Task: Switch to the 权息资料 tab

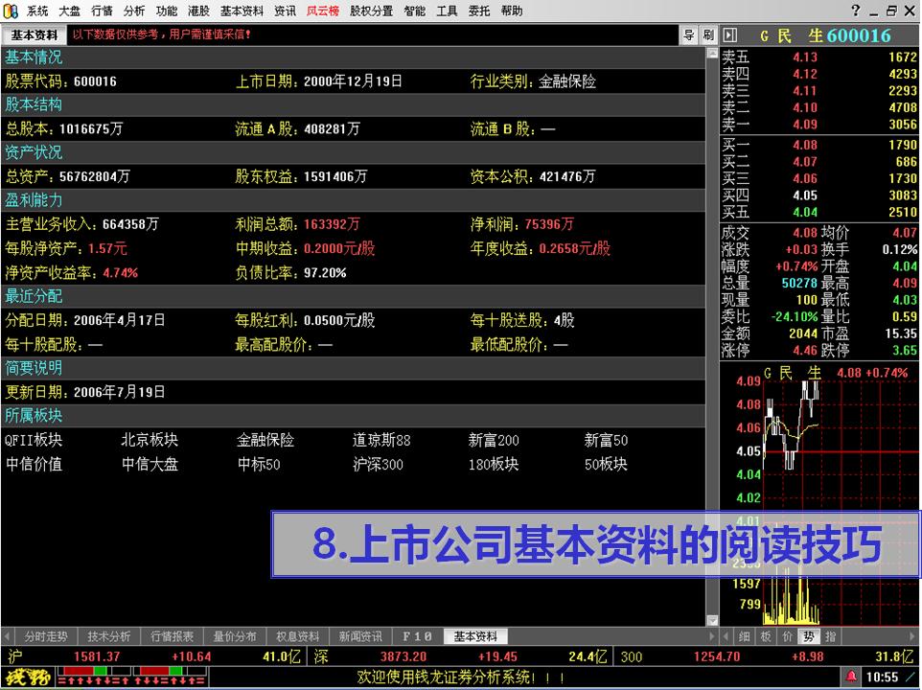Action: pos(297,636)
